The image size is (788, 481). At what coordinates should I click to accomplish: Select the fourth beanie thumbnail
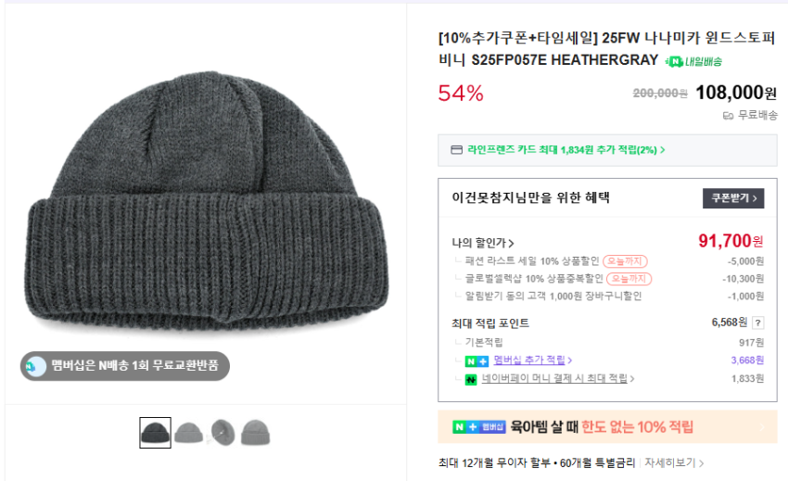[256, 433]
